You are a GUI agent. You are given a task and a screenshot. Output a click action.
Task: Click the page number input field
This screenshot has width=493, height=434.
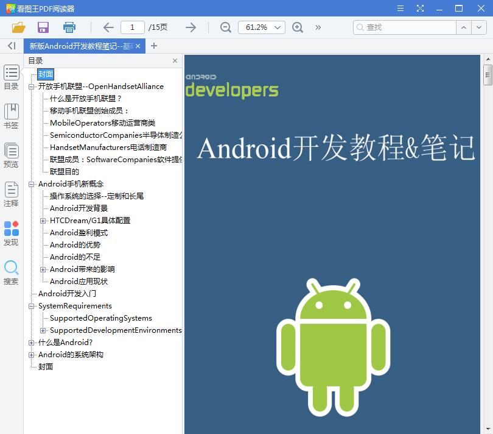coord(132,27)
